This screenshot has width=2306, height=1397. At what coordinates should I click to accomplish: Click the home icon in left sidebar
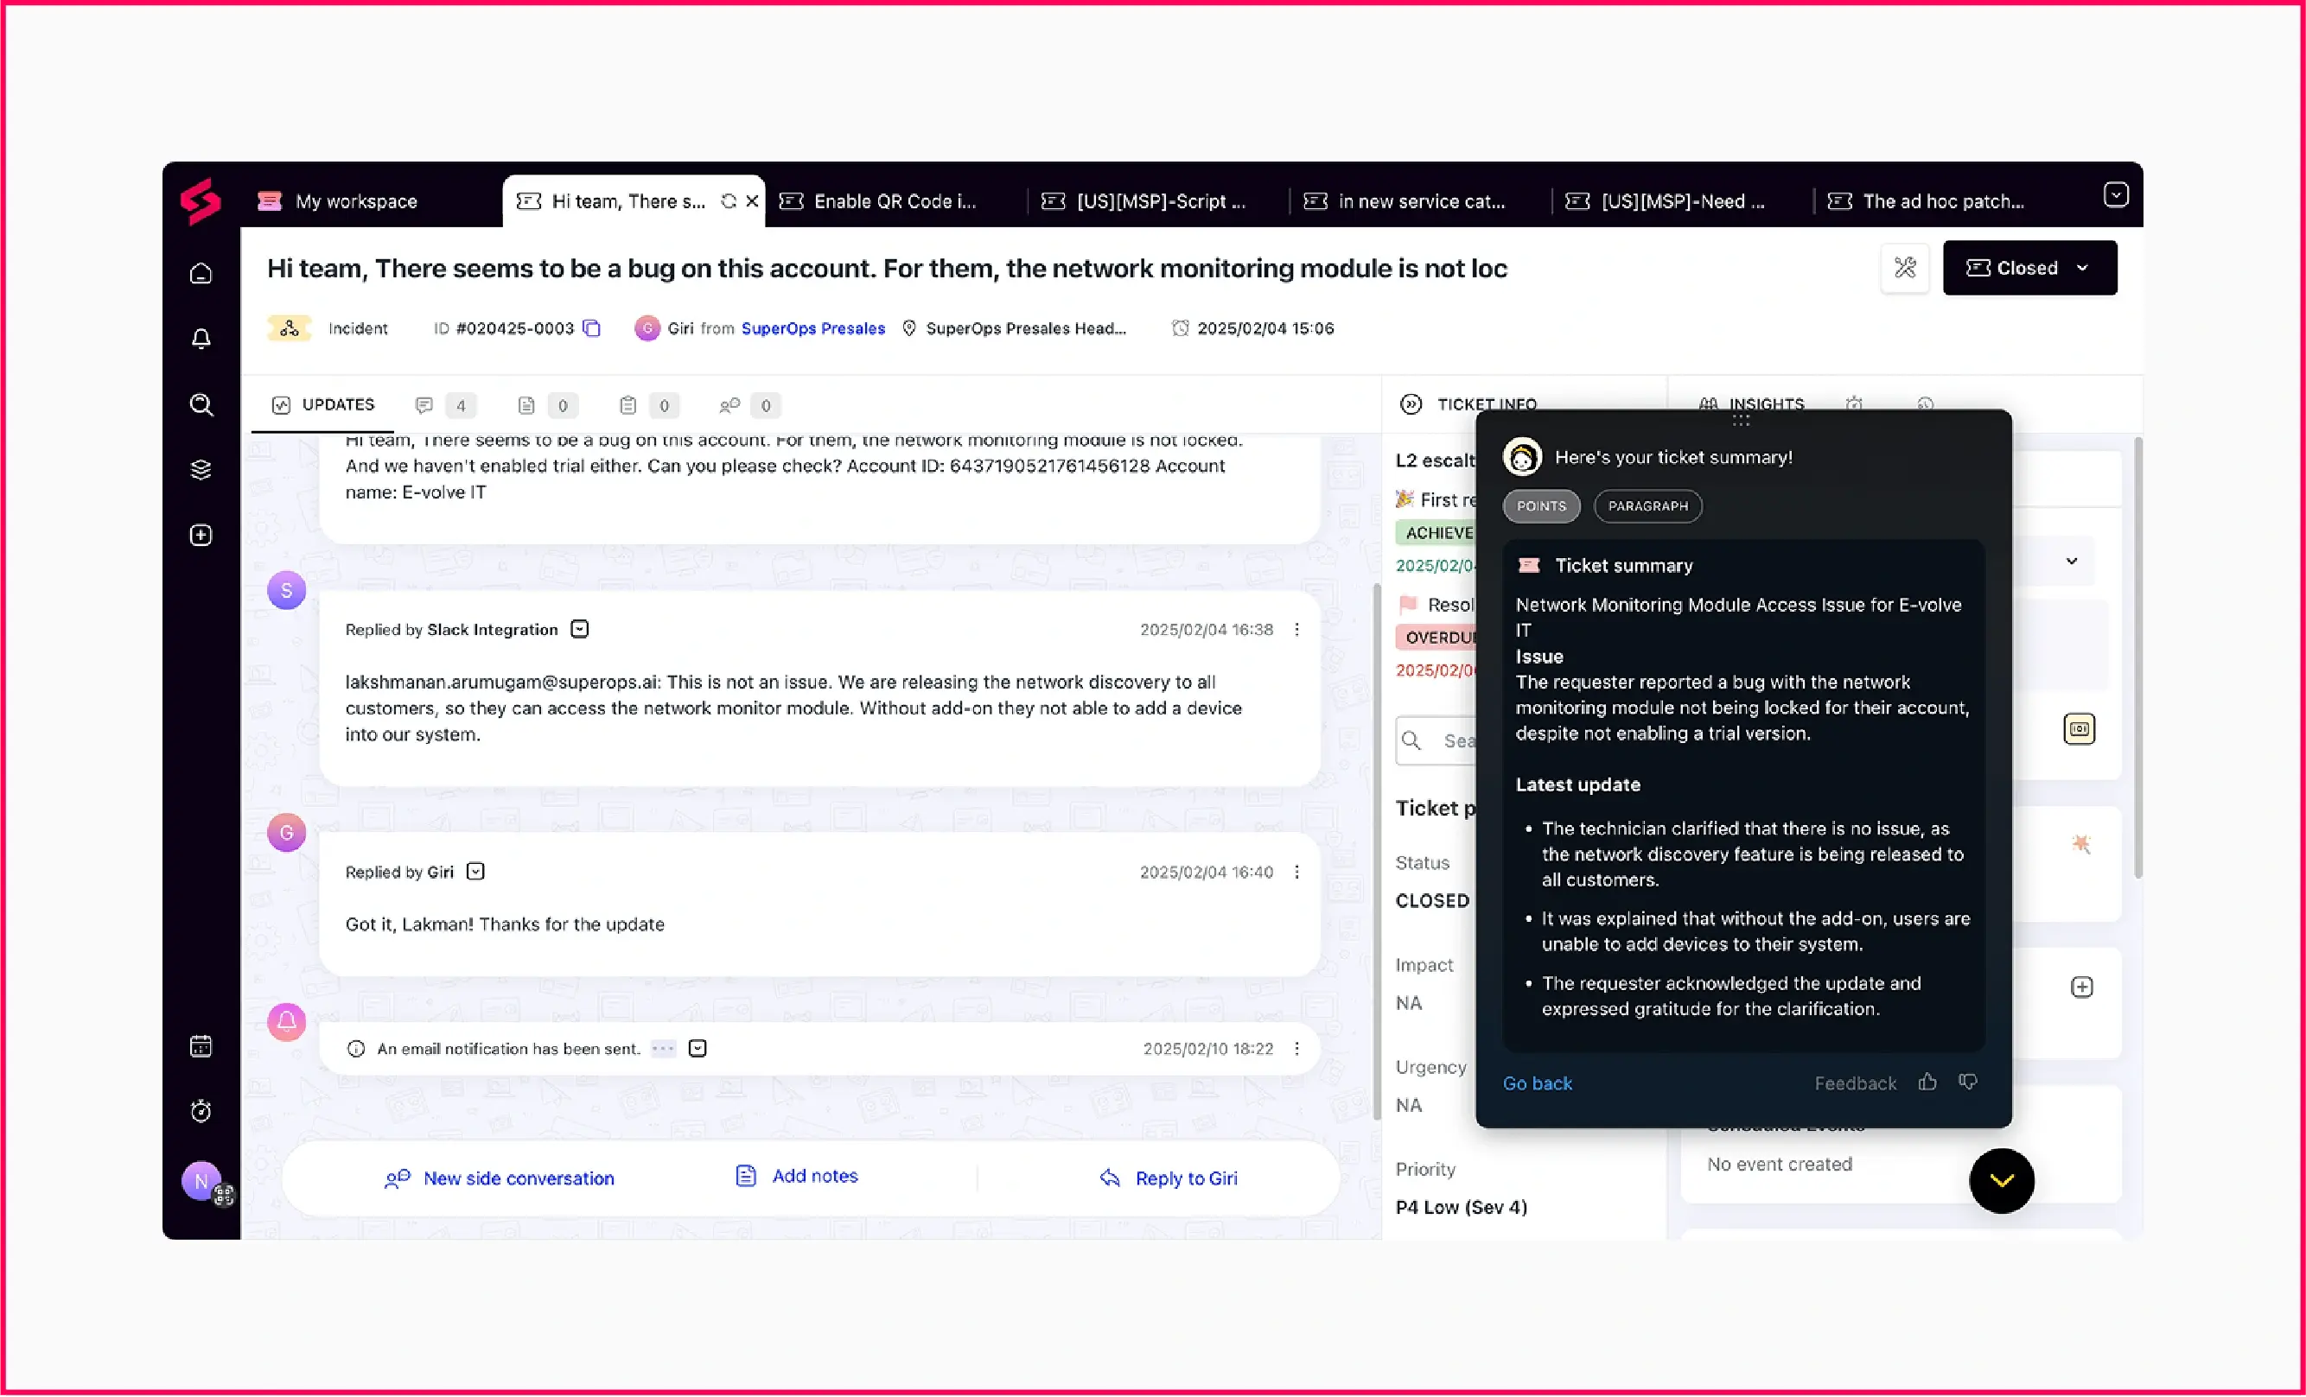point(201,274)
